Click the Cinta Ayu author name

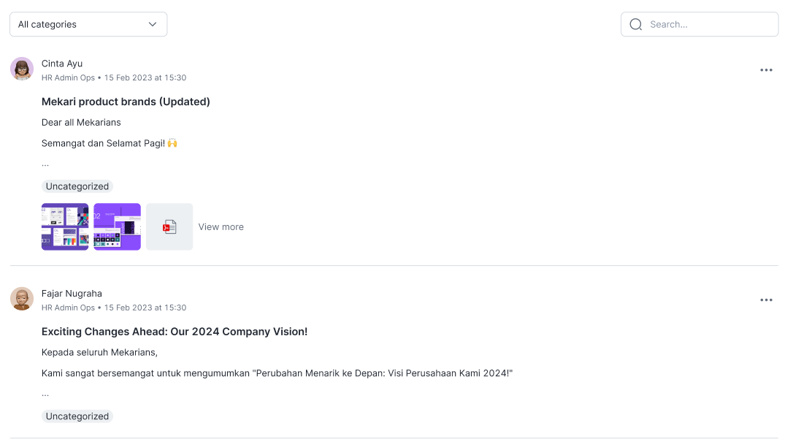tap(62, 64)
